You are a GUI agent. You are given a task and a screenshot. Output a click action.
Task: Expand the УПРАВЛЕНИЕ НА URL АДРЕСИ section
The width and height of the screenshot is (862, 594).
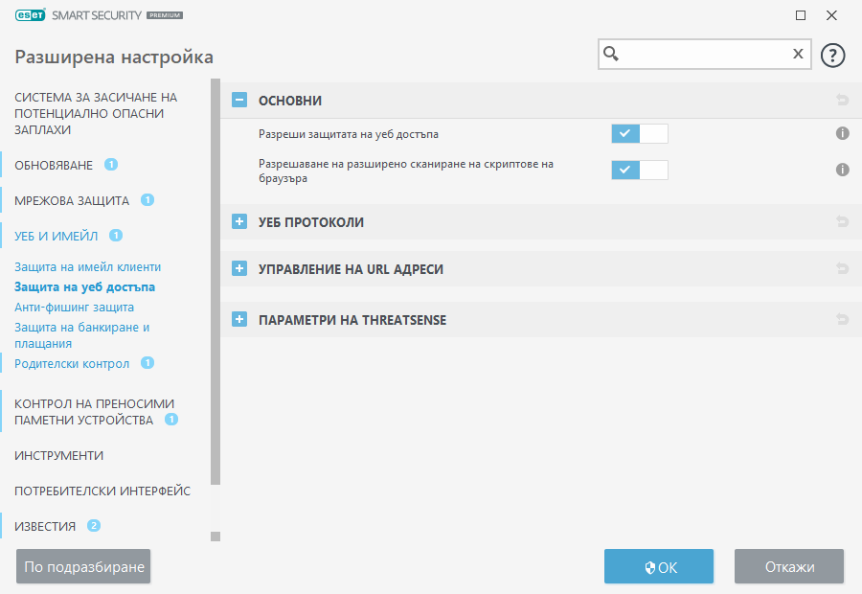[x=239, y=268]
